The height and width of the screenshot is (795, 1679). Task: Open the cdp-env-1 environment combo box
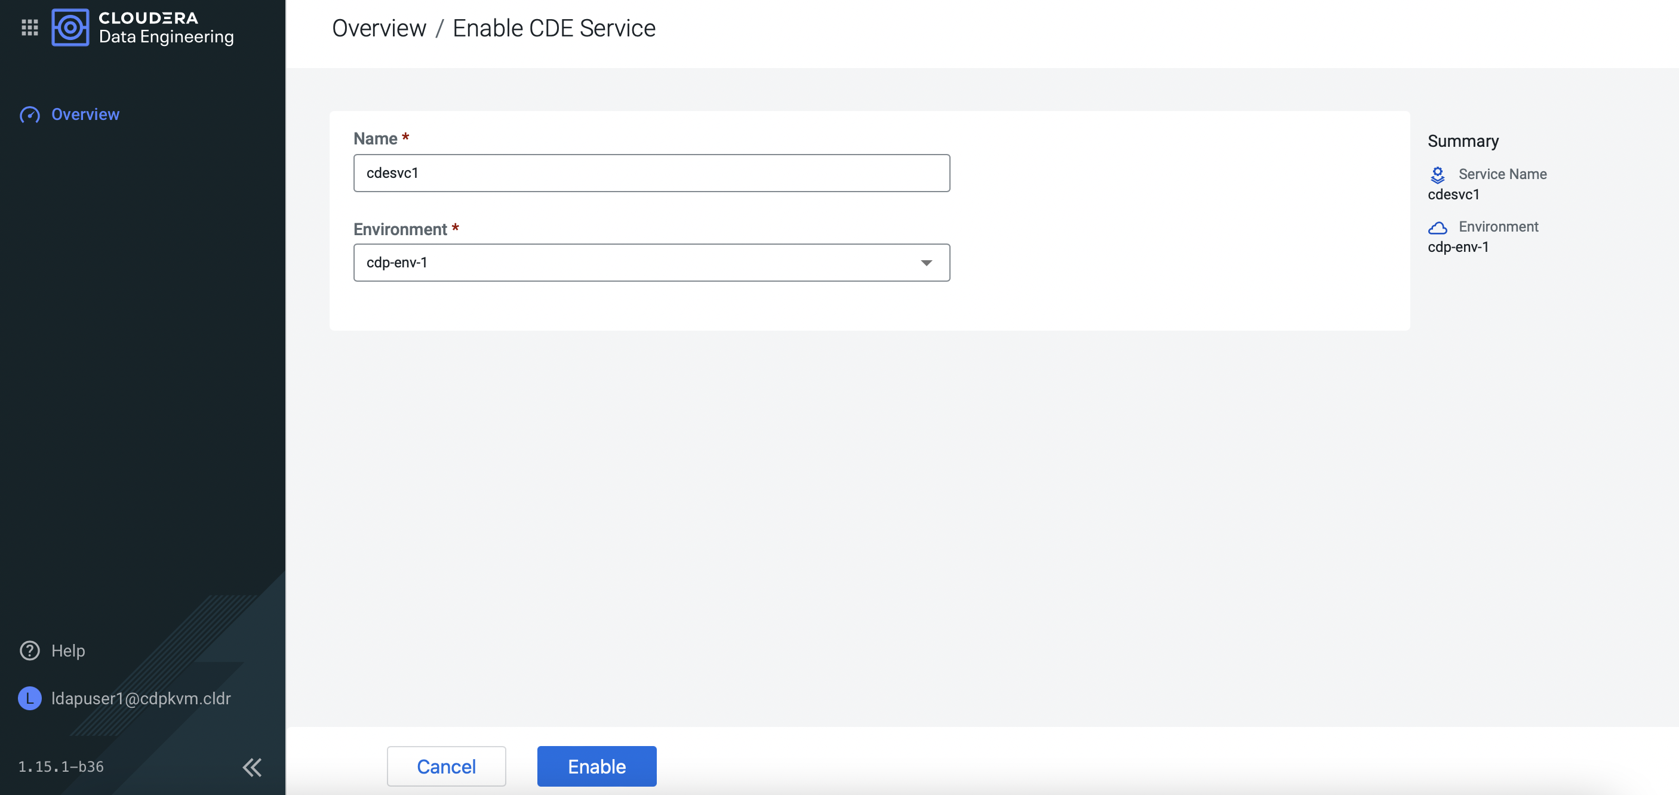[639, 263]
